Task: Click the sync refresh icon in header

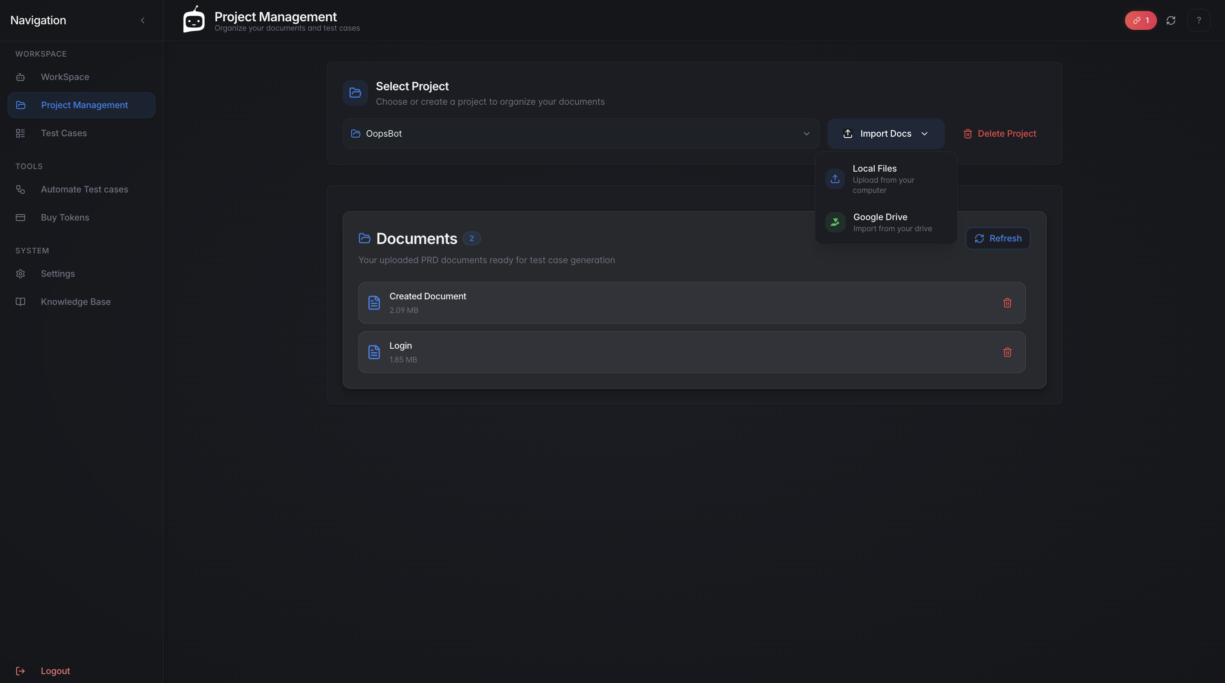Action: [x=1171, y=20]
